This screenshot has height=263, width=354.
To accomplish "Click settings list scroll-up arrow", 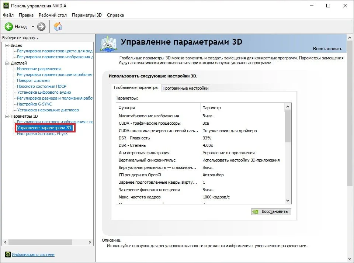I will pos(288,107).
